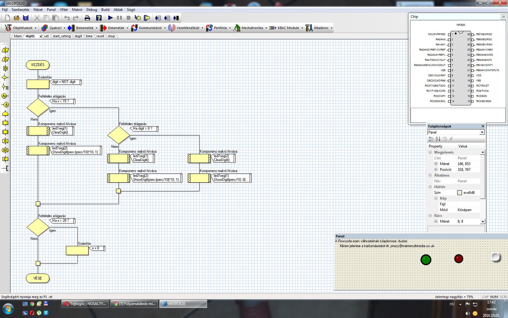Click the step into icon
The image size is (508, 318).
(x=138, y=18)
